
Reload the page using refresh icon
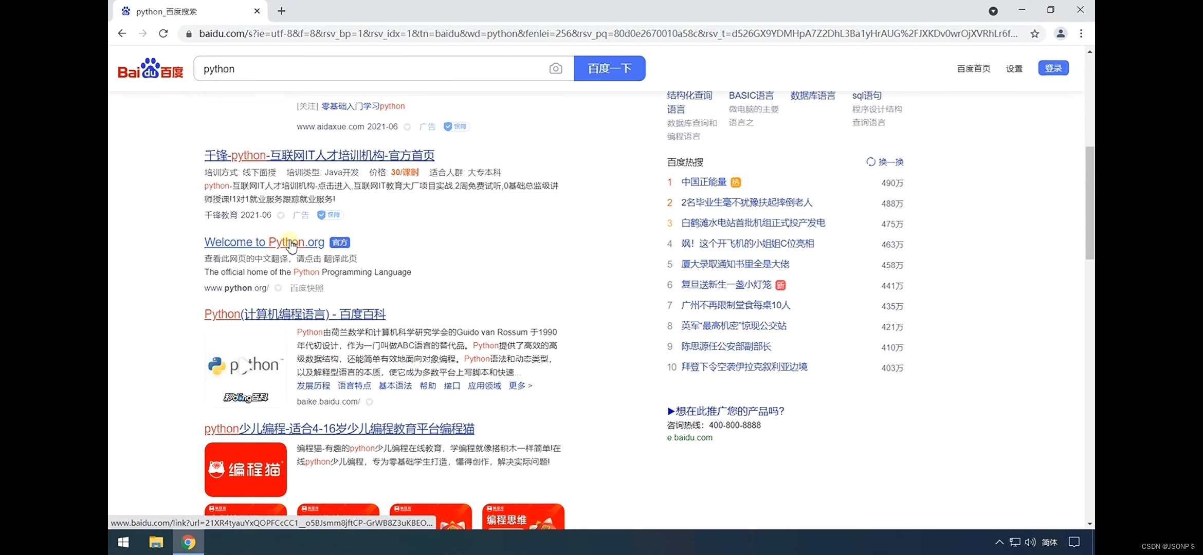[163, 33]
